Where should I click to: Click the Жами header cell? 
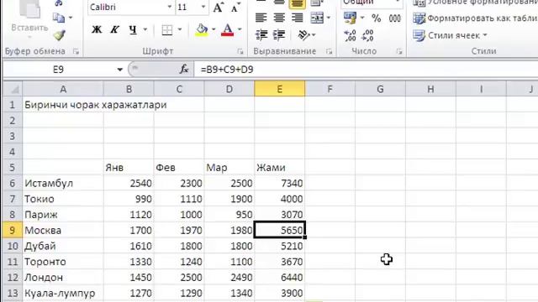(x=280, y=168)
